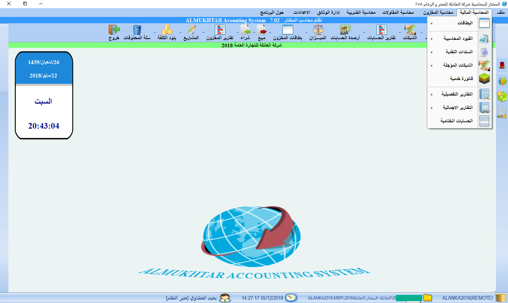Viewport: 508px width, 303px height.
Task: Expand Detailed Reports (التقارير التفصيلية) submenu
Action: pyautogui.click(x=457, y=94)
